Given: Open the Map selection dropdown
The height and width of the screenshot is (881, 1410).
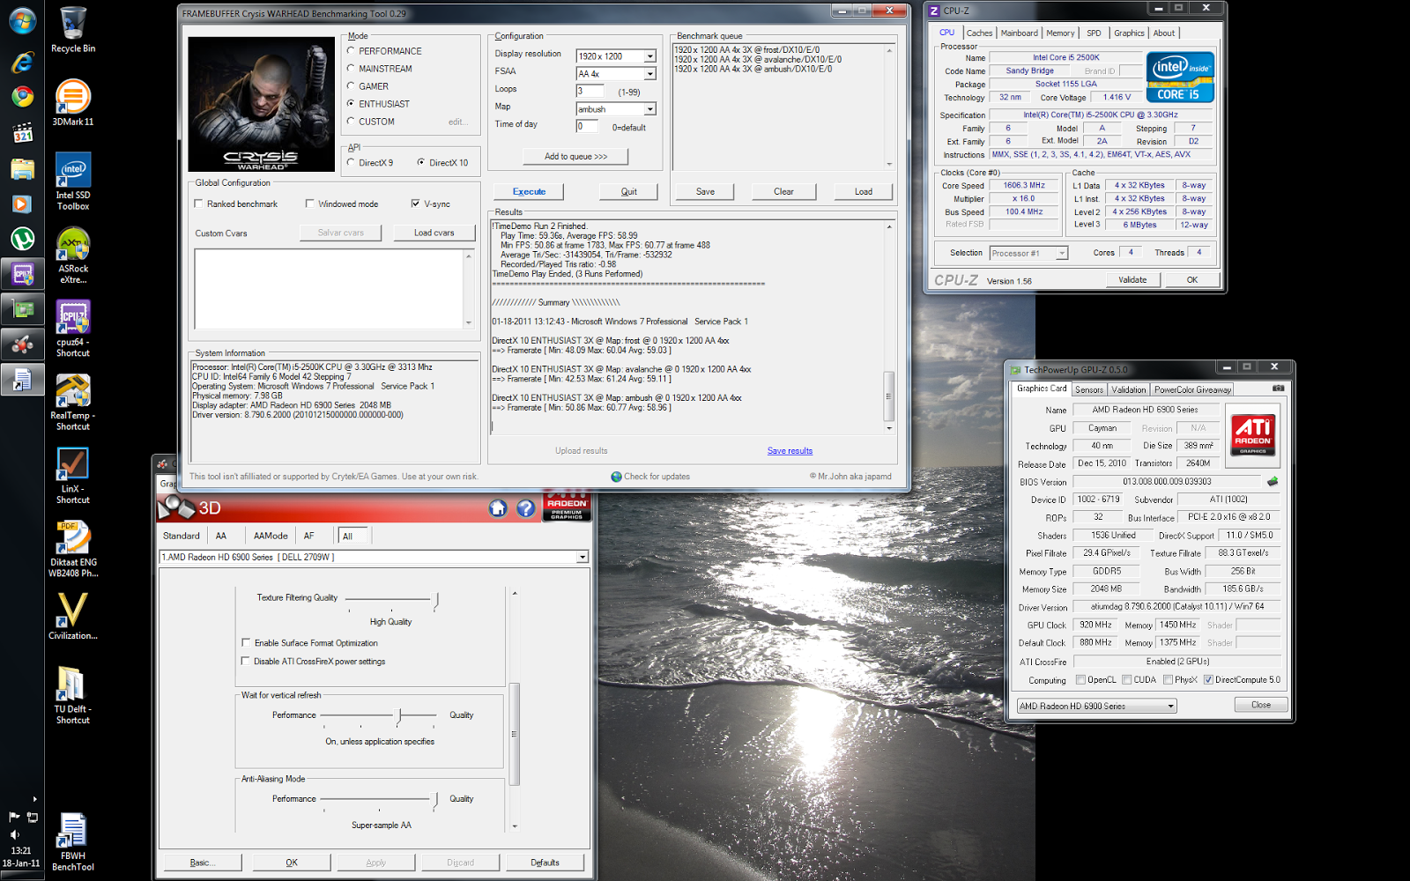Looking at the screenshot, I should pos(649,109).
